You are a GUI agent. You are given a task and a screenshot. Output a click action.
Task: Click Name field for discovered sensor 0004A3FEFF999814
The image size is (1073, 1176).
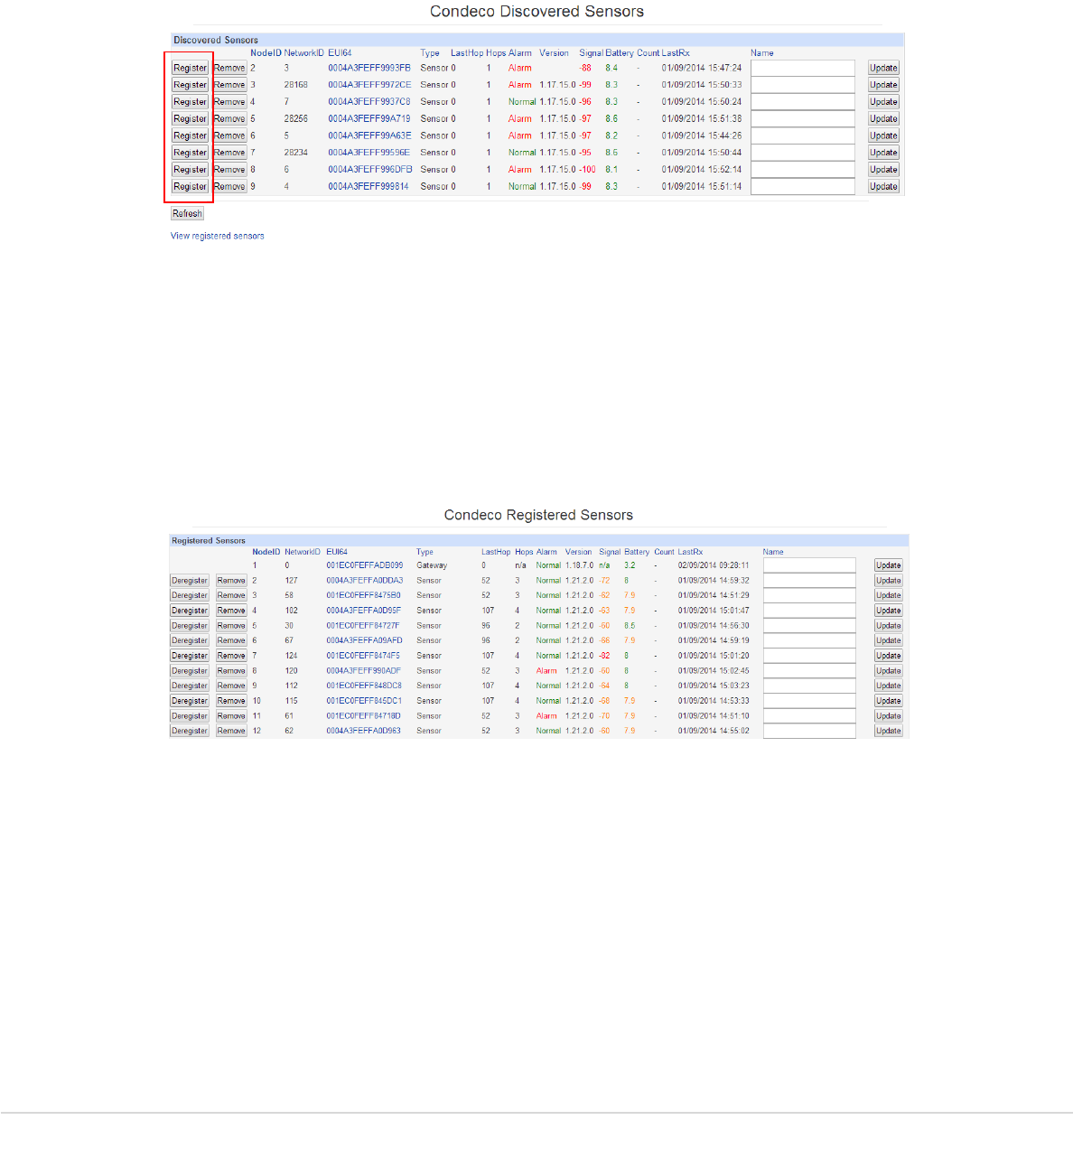coord(803,186)
